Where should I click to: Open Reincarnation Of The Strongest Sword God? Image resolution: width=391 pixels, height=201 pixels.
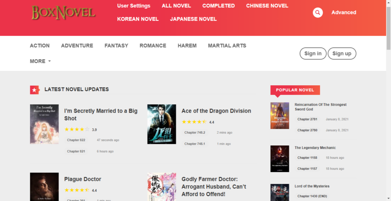320,107
